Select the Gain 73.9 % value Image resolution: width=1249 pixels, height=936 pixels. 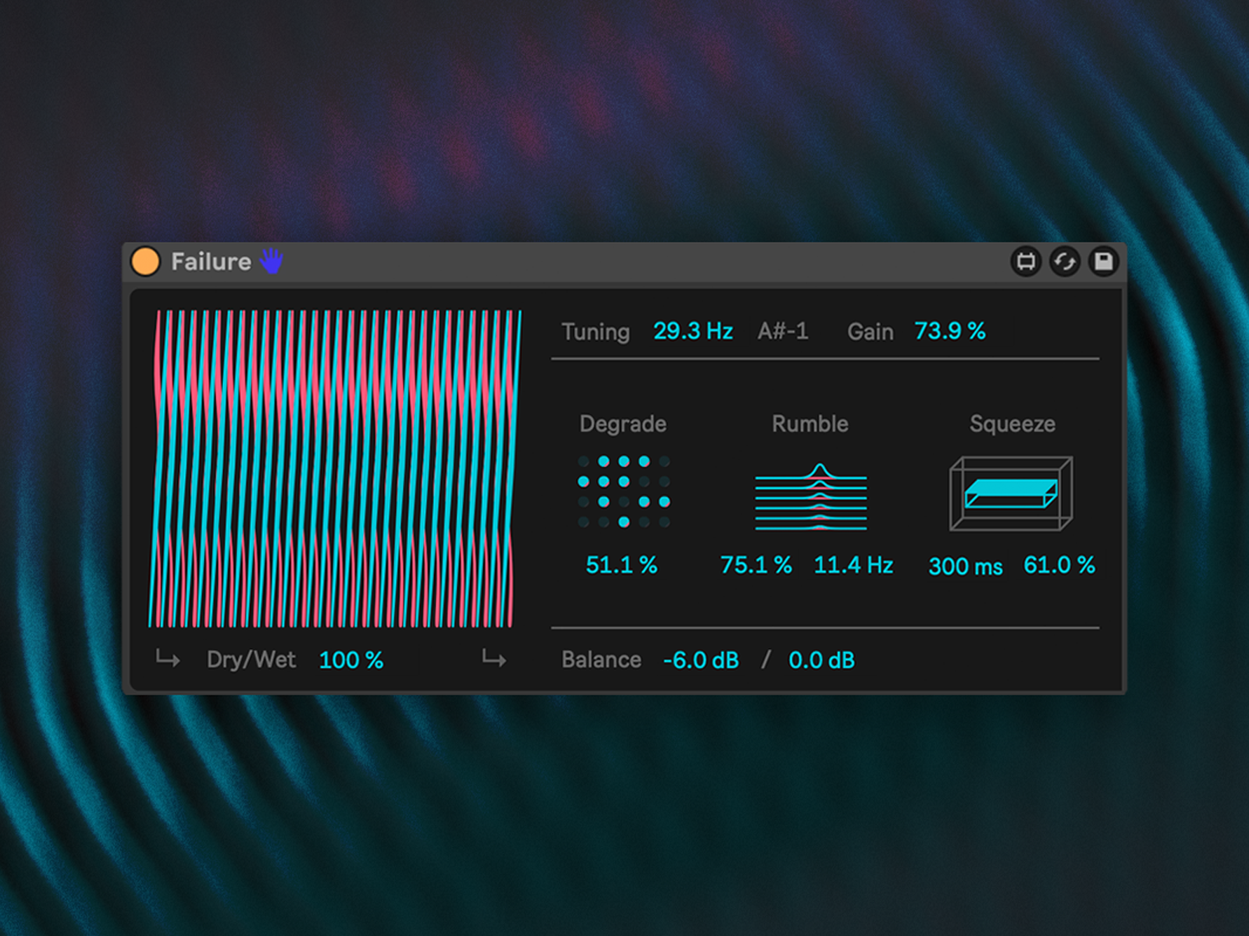949,331
